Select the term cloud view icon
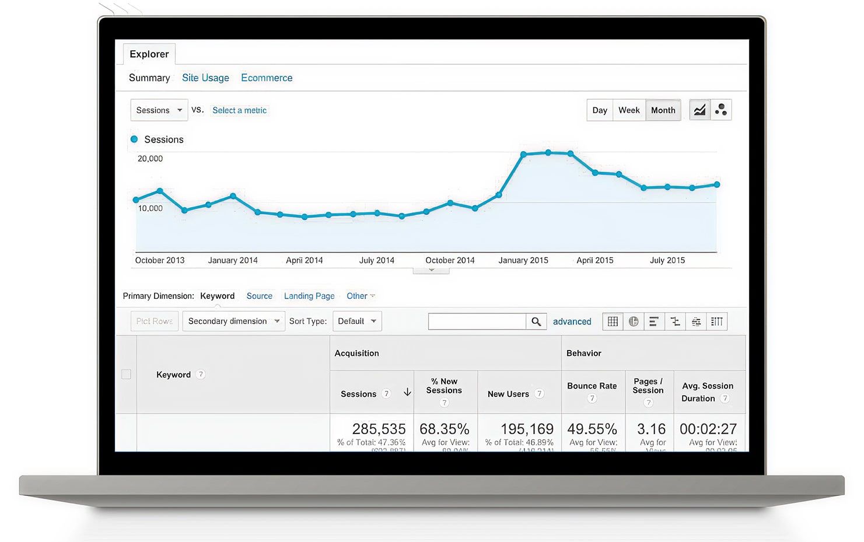 click(696, 321)
